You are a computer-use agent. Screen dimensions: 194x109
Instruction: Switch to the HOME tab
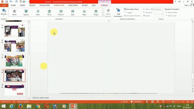tap(13, 5)
